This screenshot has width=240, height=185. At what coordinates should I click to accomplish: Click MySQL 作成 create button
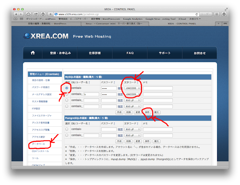(119, 112)
